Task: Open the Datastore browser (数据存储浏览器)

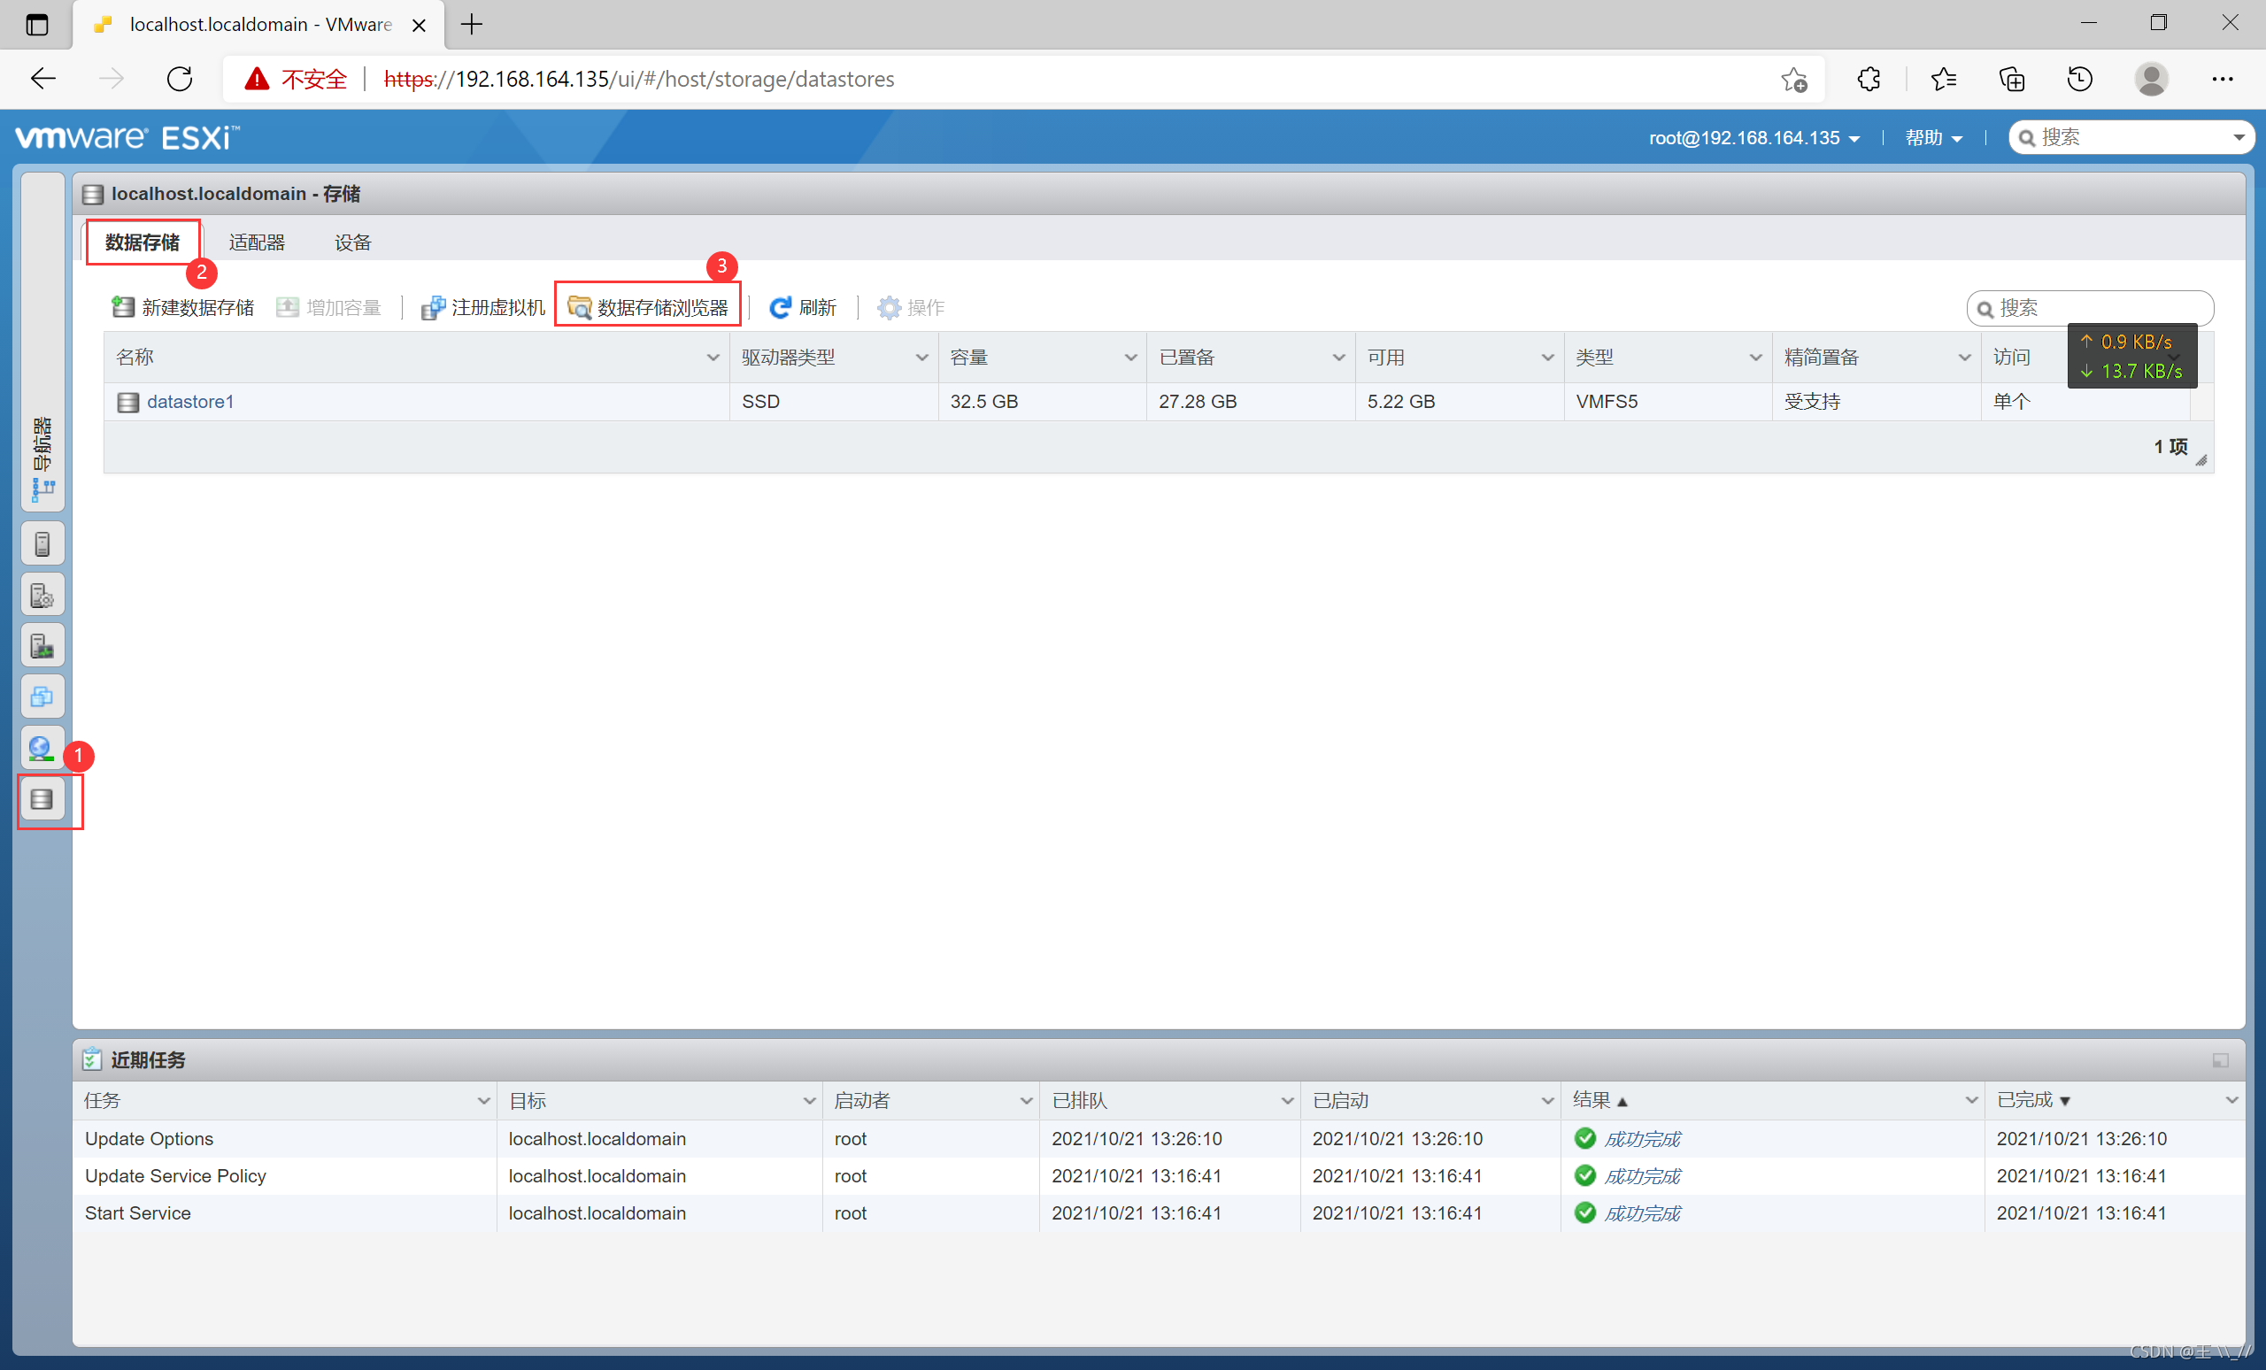Action: pyautogui.click(x=647, y=307)
